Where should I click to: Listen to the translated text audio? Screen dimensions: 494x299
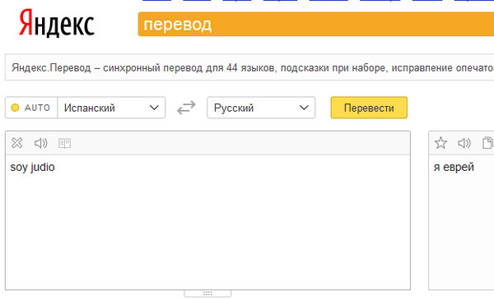pos(464,144)
